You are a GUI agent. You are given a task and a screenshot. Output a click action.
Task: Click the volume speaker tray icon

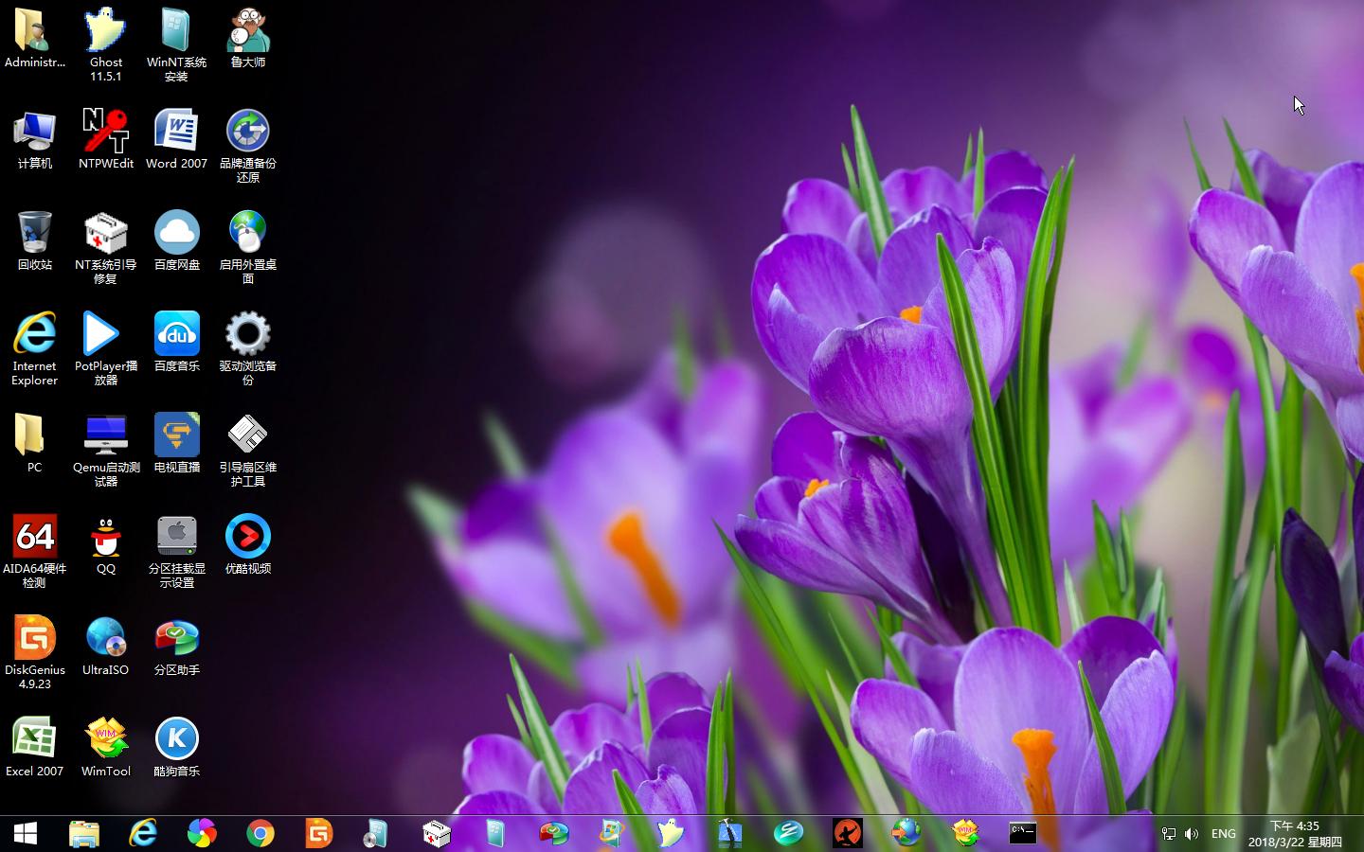pyautogui.click(x=1192, y=834)
